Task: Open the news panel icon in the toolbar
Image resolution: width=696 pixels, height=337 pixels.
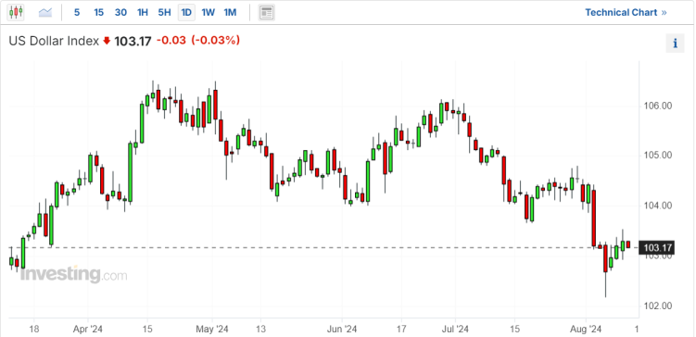Action: [x=266, y=12]
